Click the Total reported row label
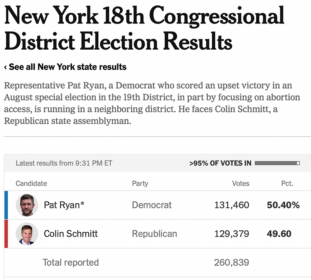The height and width of the screenshot is (280, 311). (70, 263)
